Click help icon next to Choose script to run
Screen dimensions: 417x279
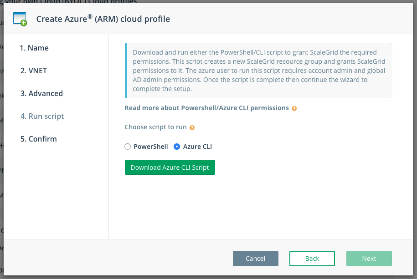192,127
